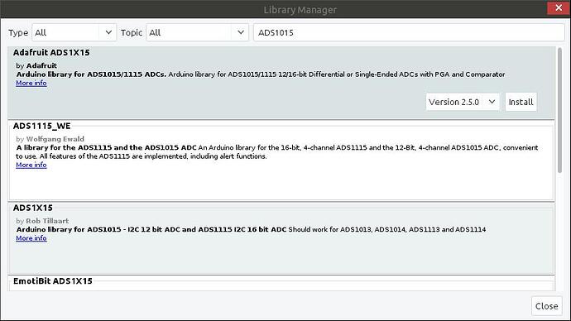
Task: Open More info for Adafruit ADS1X15
Action: [31, 83]
